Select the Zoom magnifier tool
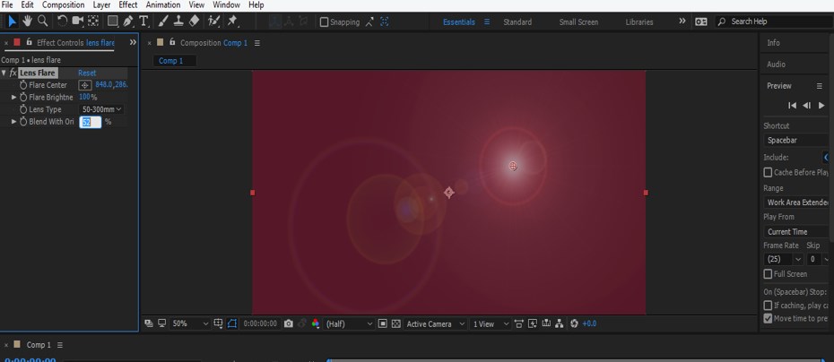Viewport: 834px width, 362px height. point(42,22)
